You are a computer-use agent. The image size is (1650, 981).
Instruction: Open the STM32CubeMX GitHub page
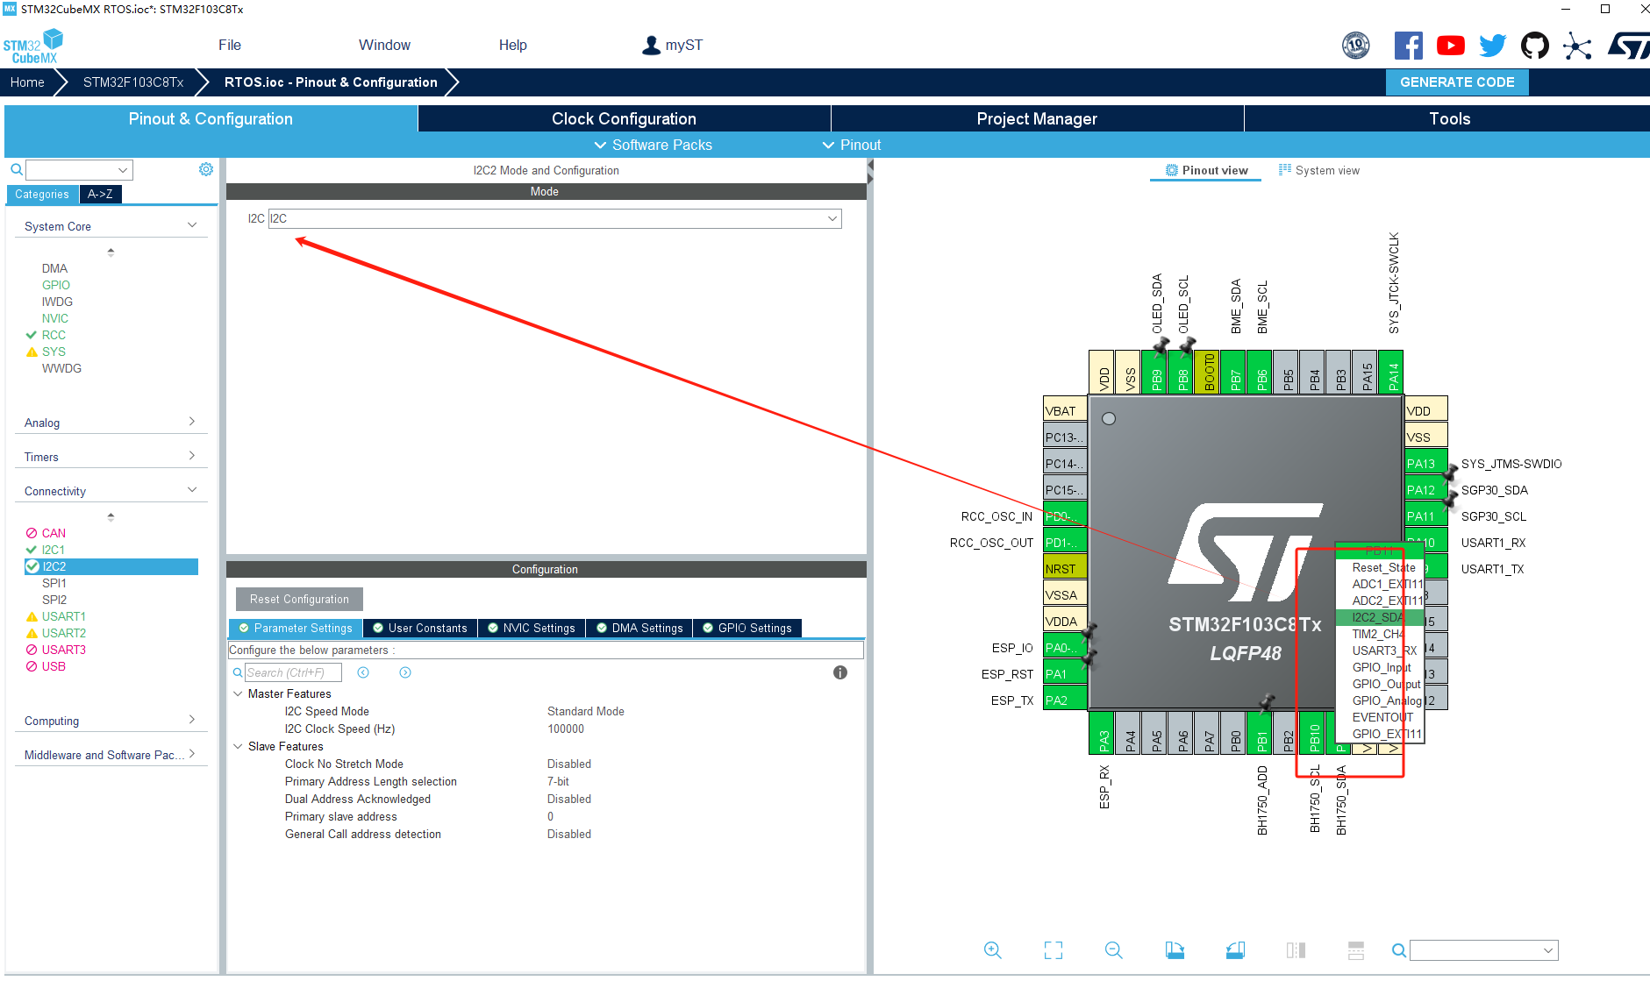pos(1535,44)
